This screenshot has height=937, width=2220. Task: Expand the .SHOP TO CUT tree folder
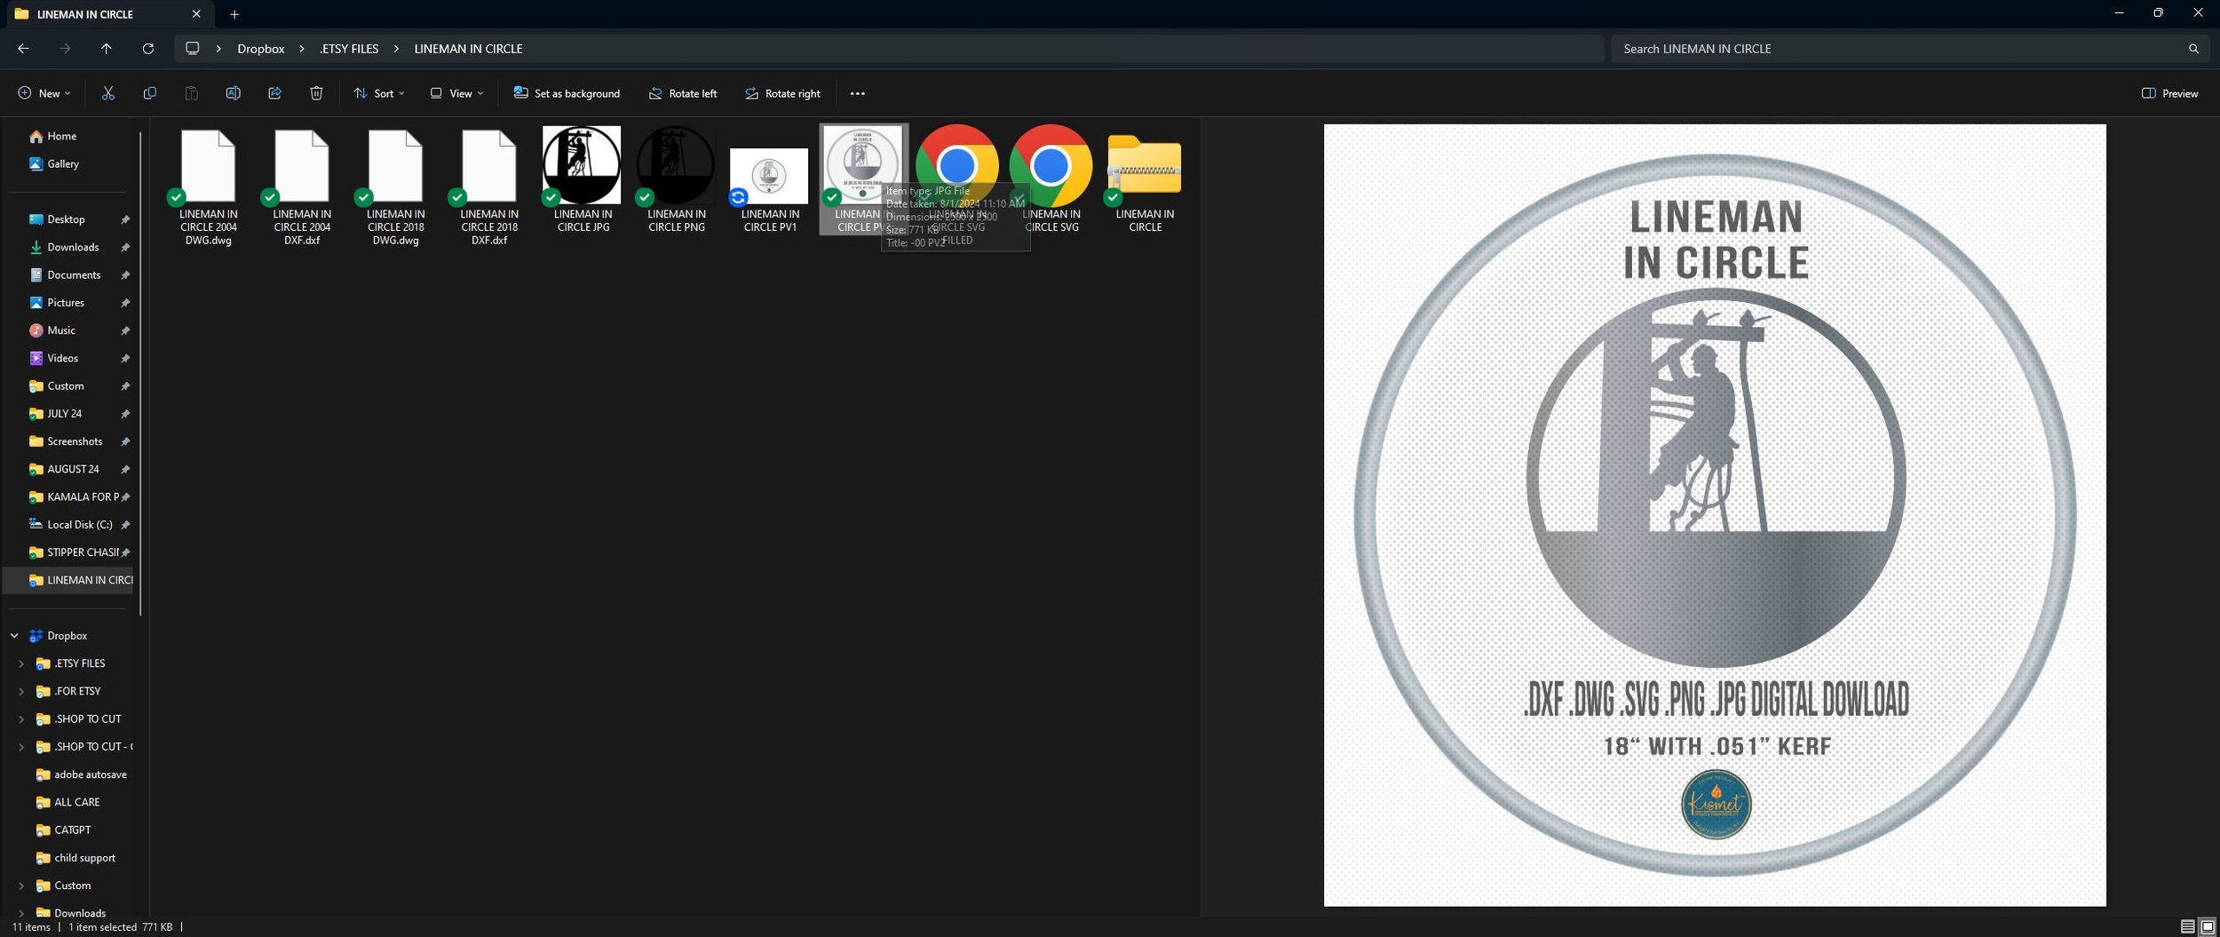(21, 719)
